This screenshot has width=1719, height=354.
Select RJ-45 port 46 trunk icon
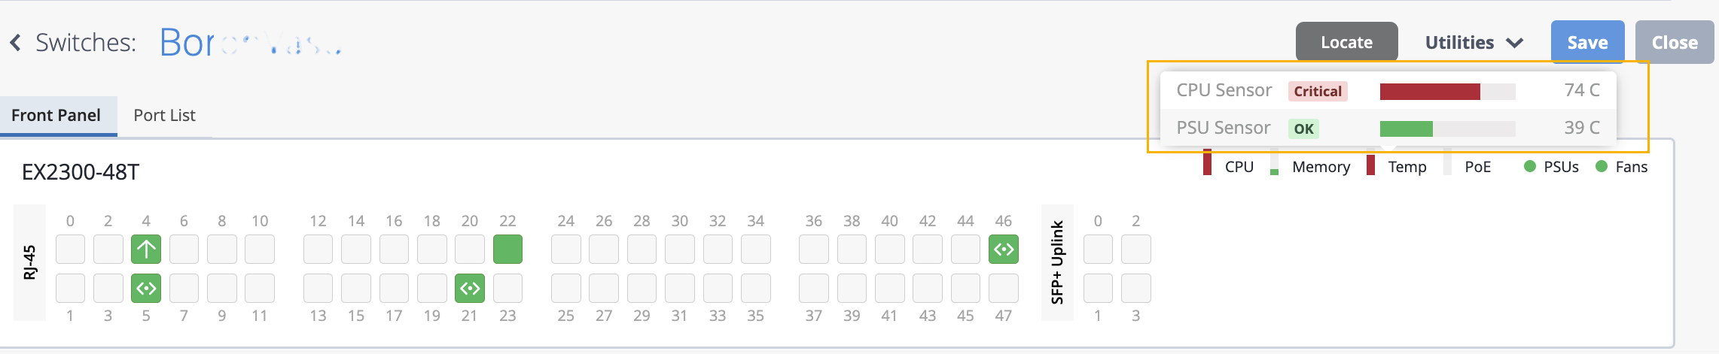click(1003, 250)
